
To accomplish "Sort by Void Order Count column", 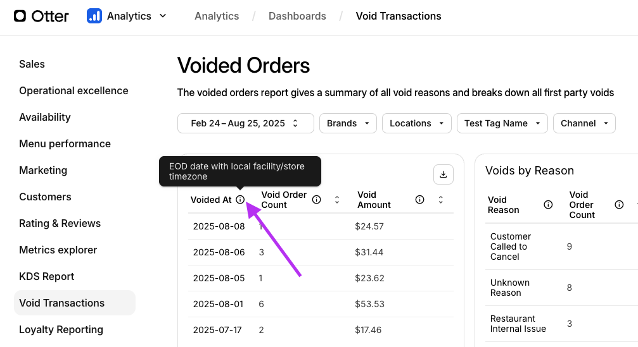I will pos(337,200).
